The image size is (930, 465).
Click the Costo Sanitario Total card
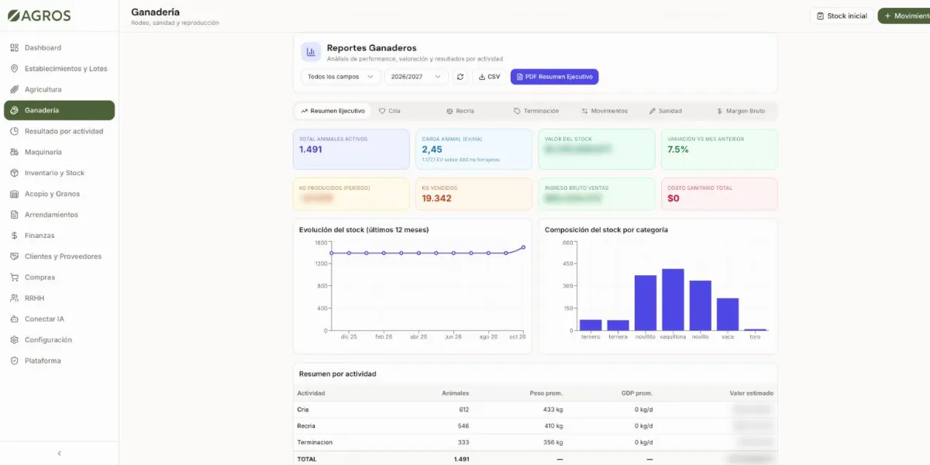pos(719,194)
